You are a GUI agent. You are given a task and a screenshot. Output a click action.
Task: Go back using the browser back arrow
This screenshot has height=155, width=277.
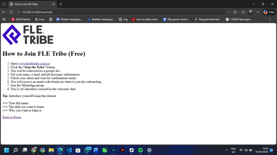pyautogui.click(x=4, y=12)
